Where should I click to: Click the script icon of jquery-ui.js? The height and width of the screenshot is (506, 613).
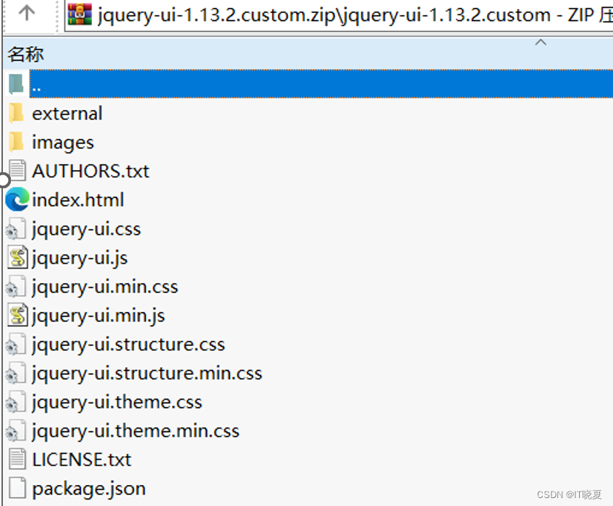coord(17,257)
